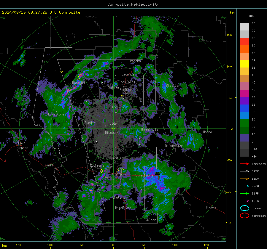Click the yellow diamond marker at radar center
Viewport: 267px width, 249px height.
[113, 129]
